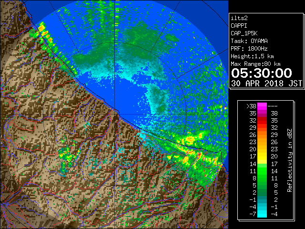This screenshot has width=305, height=229.
Task: Click the 'PRF: 1800Hz' value
Action: 249,49
